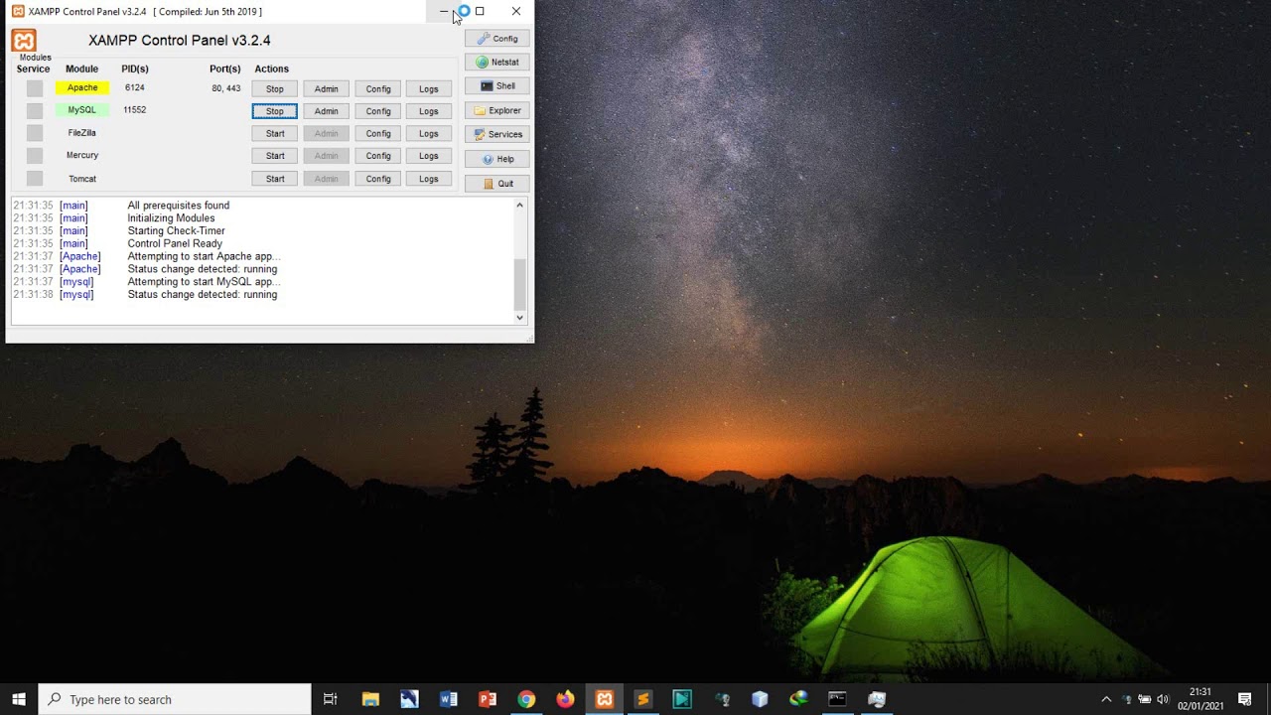Open Logs for FileZilla row
The image size is (1271, 715).
[x=428, y=133]
